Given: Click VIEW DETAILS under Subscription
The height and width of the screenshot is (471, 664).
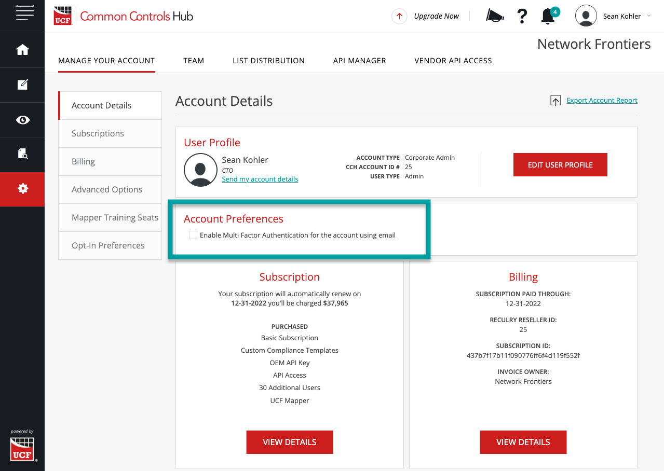Looking at the screenshot, I should coord(289,442).
